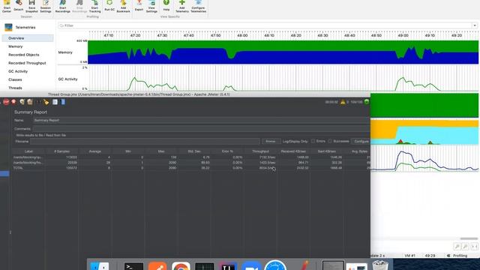480x270 pixels.
Task: Click the Comments field in JMeter
Action: [201, 129]
